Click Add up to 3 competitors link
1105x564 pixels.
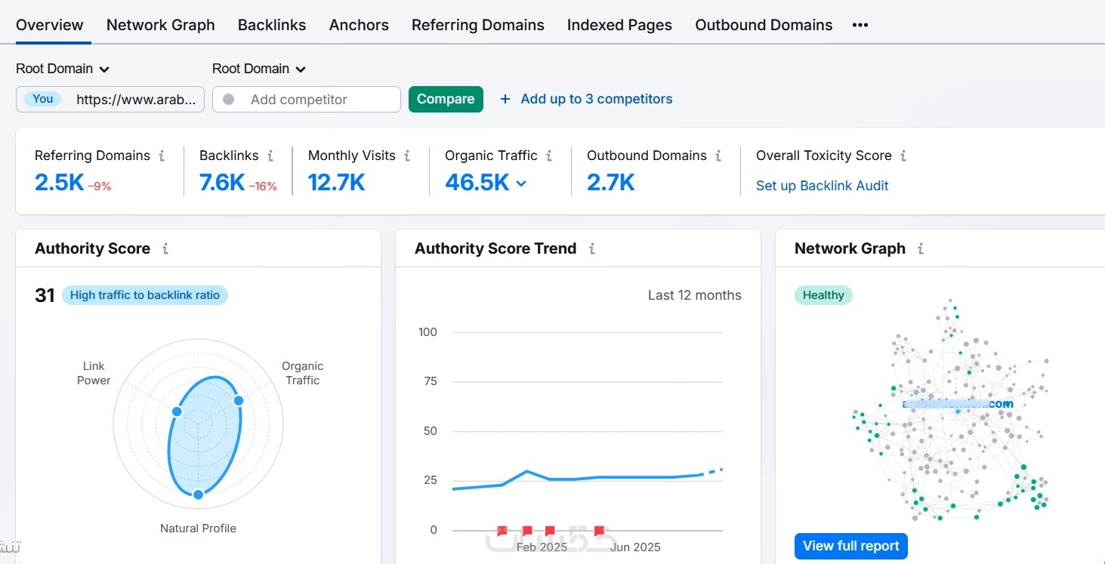point(586,99)
